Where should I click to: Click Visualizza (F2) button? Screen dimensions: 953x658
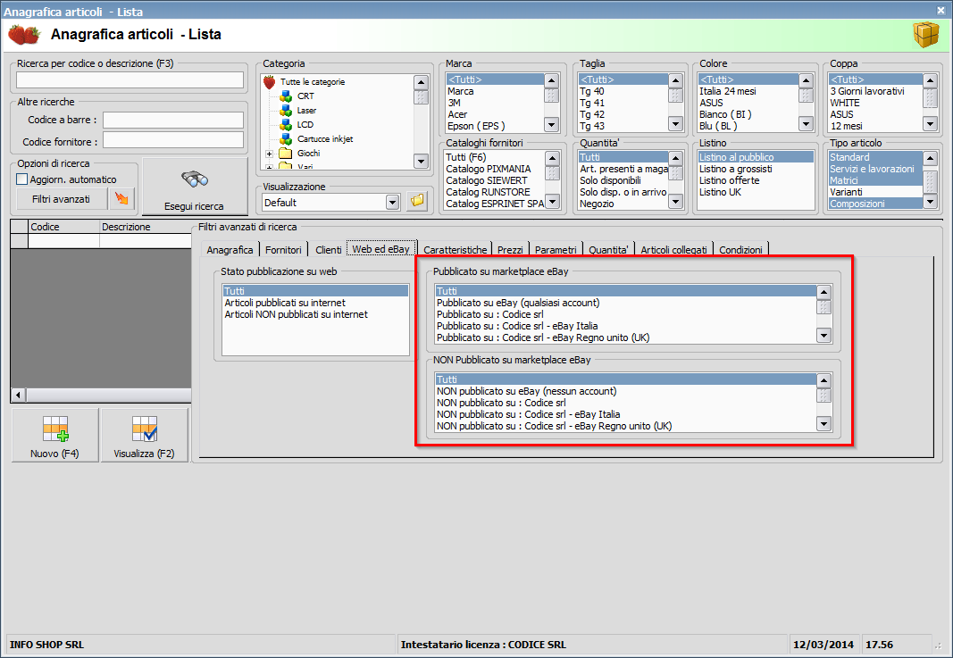(x=145, y=435)
